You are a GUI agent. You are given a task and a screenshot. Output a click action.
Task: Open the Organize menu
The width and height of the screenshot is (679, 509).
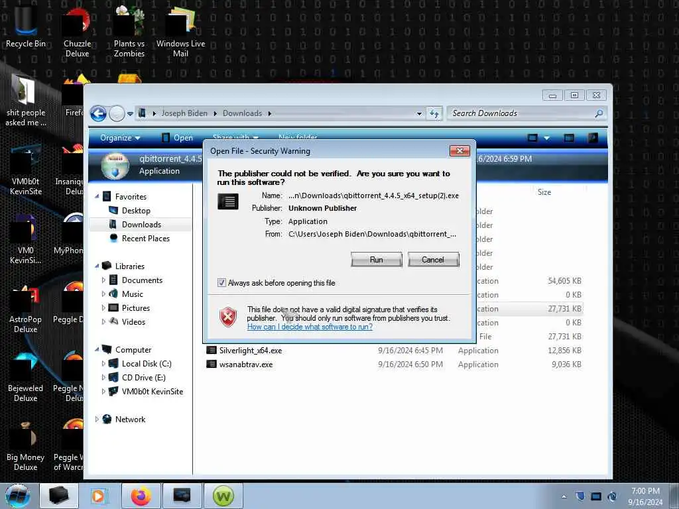click(120, 138)
